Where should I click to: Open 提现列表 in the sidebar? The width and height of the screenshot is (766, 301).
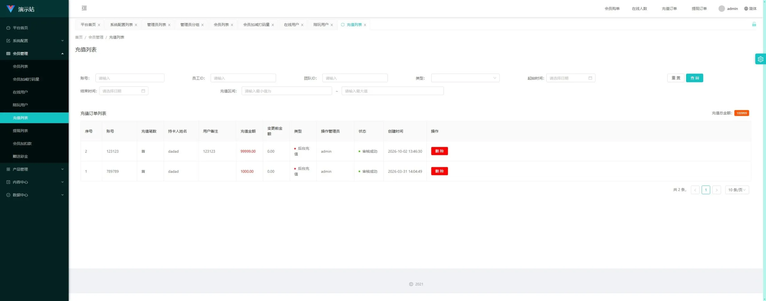(x=34, y=131)
